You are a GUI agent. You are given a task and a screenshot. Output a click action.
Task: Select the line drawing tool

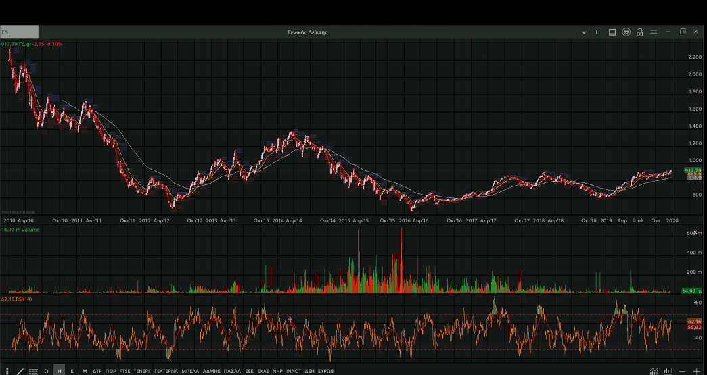(x=20, y=371)
